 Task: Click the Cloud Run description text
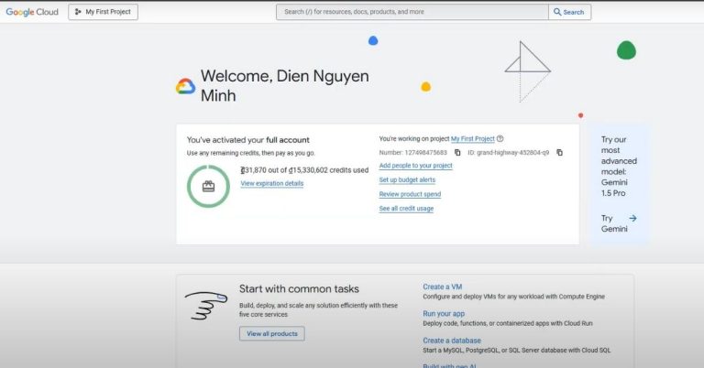tap(508, 323)
